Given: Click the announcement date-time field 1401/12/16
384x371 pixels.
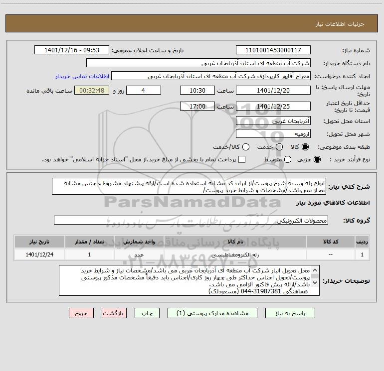Looking at the screenshot, I should click(x=72, y=50).
